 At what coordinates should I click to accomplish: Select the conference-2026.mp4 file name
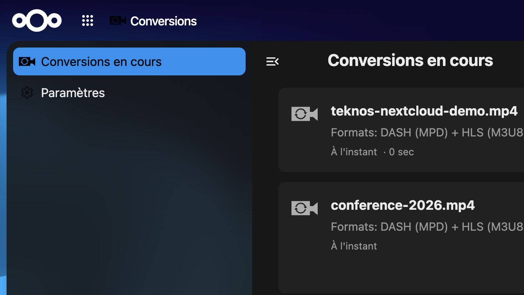tap(403, 205)
